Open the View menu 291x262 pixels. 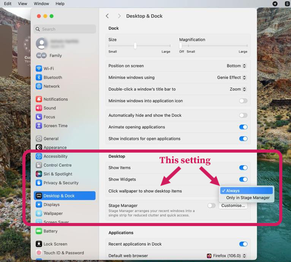[x=22, y=3]
